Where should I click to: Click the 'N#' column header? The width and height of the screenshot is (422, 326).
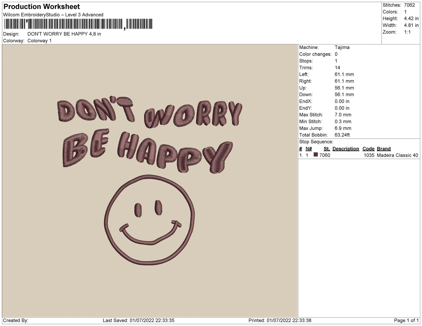click(309, 149)
